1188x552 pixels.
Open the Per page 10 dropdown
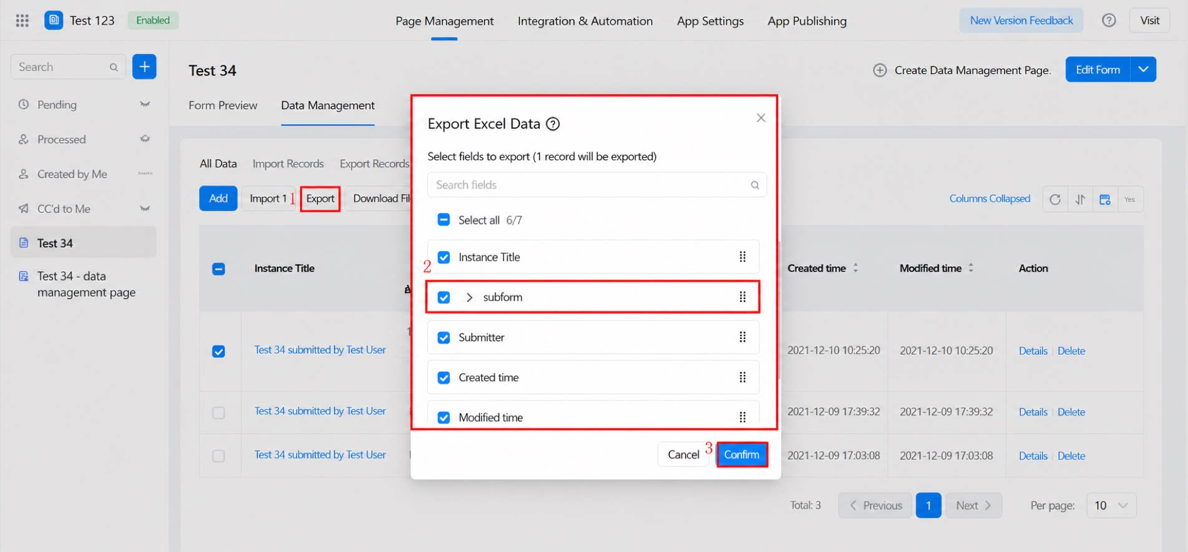coord(1111,505)
